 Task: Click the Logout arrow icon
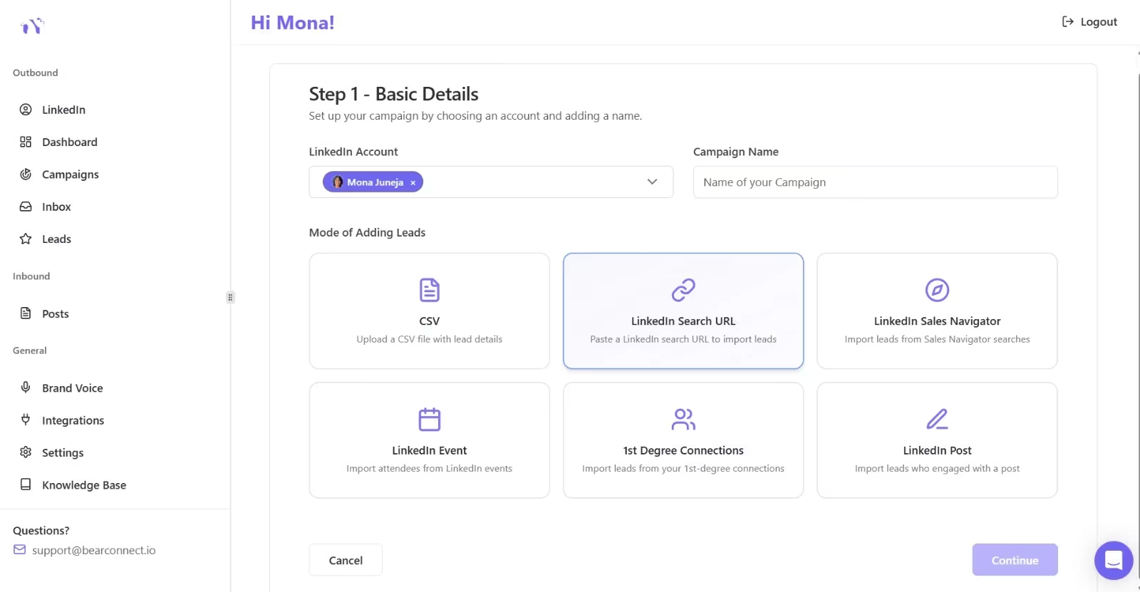pos(1068,21)
